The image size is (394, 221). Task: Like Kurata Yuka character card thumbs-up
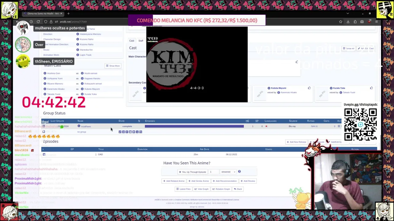[371, 88]
